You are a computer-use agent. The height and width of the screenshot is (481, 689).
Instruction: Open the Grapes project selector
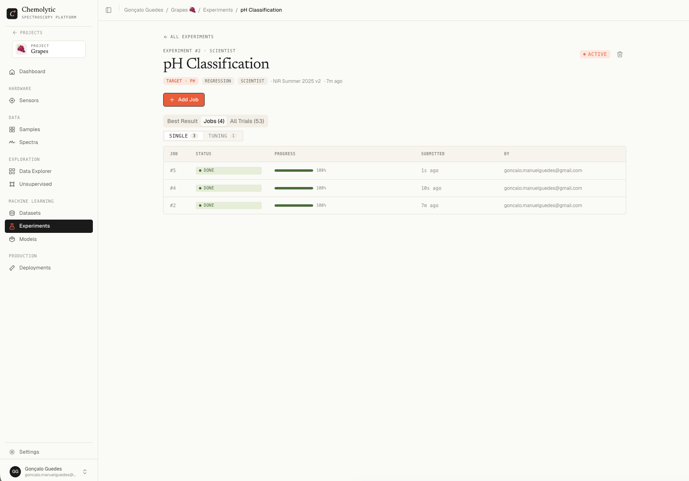[49, 49]
